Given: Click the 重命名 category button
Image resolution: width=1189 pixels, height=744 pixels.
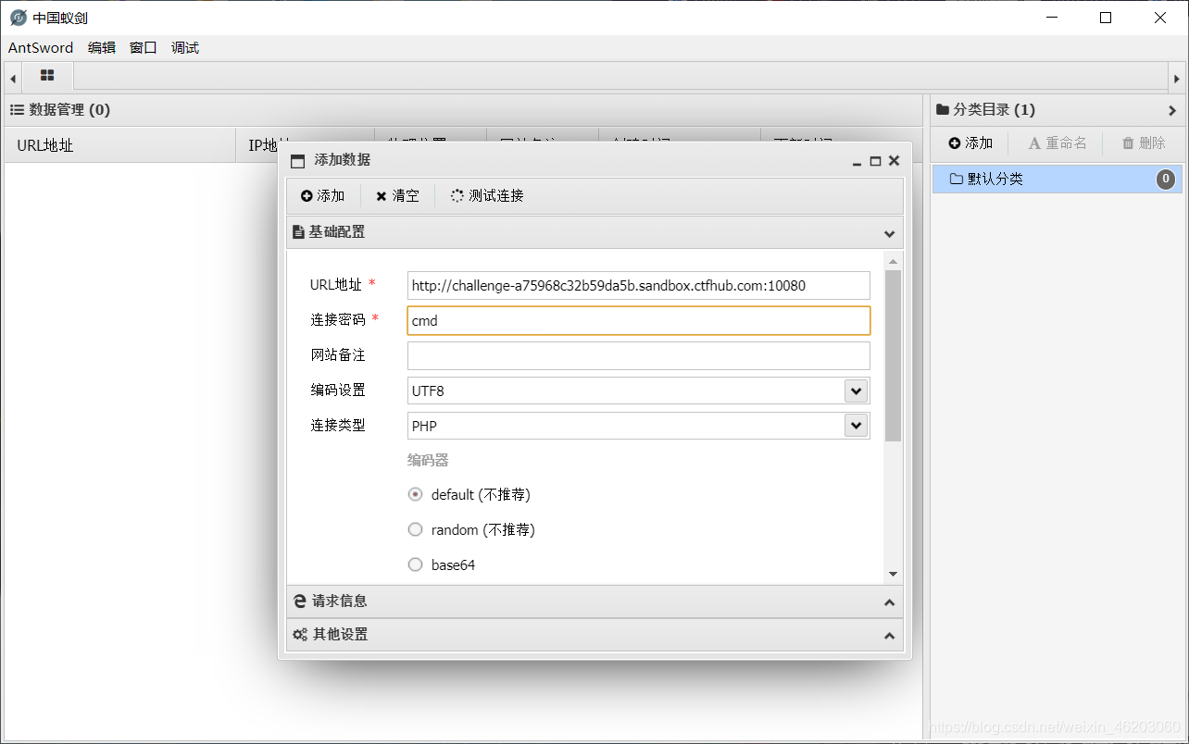Looking at the screenshot, I should (1058, 143).
